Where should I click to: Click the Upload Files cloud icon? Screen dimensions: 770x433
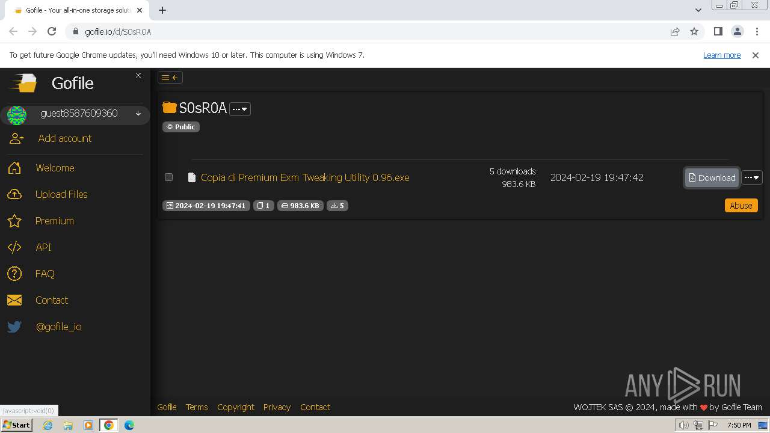pos(14,194)
